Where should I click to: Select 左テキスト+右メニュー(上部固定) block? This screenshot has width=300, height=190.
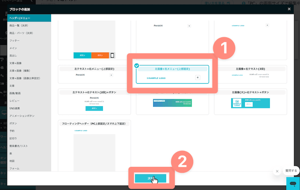(x=94, y=74)
